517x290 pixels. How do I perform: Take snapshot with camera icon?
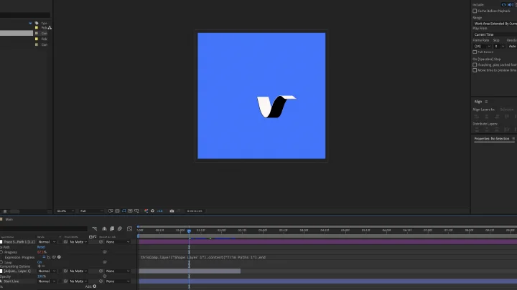click(172, 211)
